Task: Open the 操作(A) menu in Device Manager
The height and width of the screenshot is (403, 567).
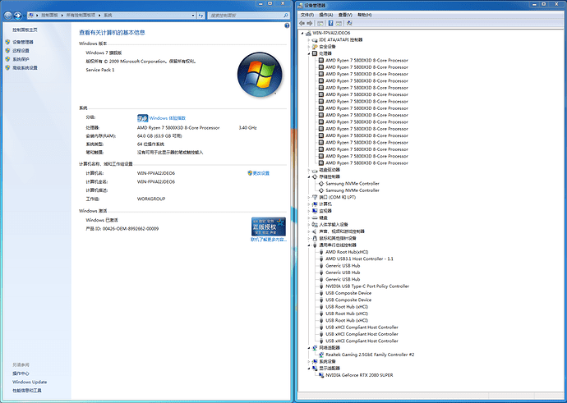Action: pos(325,15)
